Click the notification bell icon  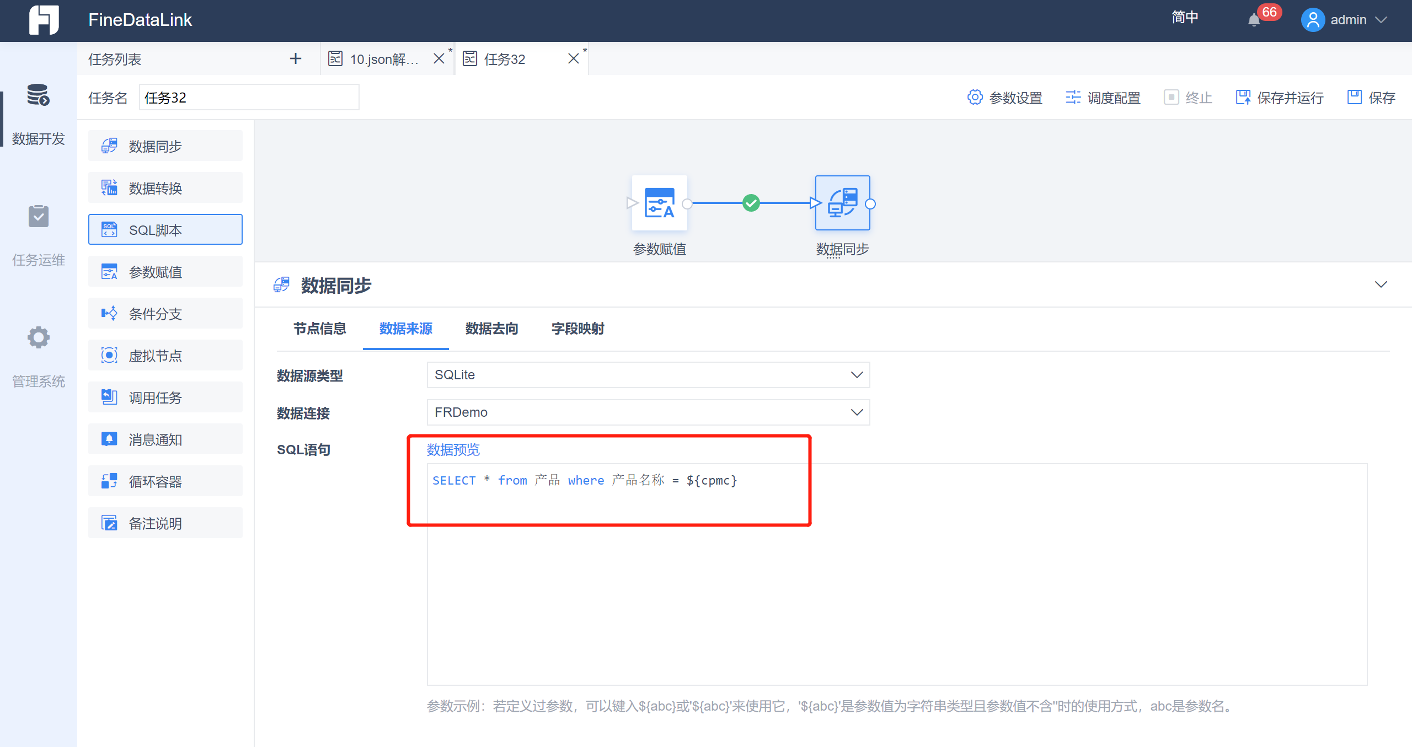pos(1254,20)
